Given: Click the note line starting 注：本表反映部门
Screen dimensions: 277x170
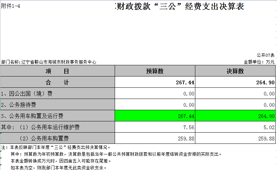Looking at the screenshot, I should (56, 147).
